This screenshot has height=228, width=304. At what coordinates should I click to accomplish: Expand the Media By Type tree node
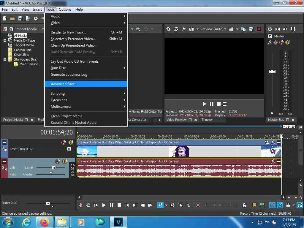(5, 40)
